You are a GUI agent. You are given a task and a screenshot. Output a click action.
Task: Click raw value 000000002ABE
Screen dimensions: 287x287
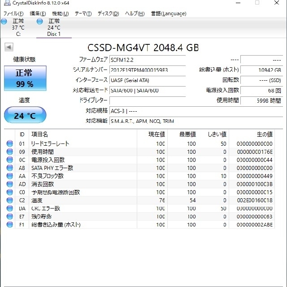pyautogui.click(x=255, y=225)
